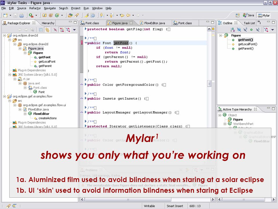The width and height of the screenshot is (278, 209).
Task: Collapse the org.eclipse.gef.examples.flow project
Action: [5, 96]
